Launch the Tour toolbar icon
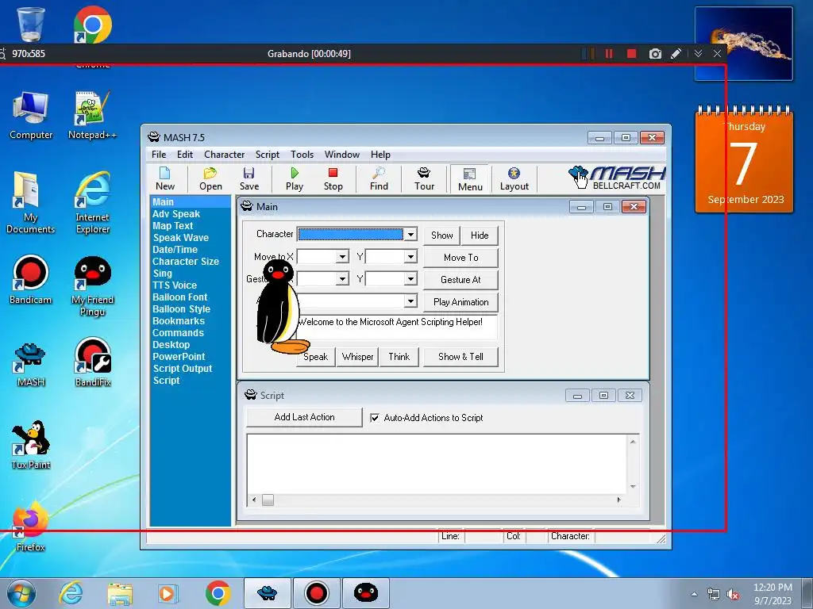The height and width of the screenshot is (609, 813). click(x=424, y=179)
